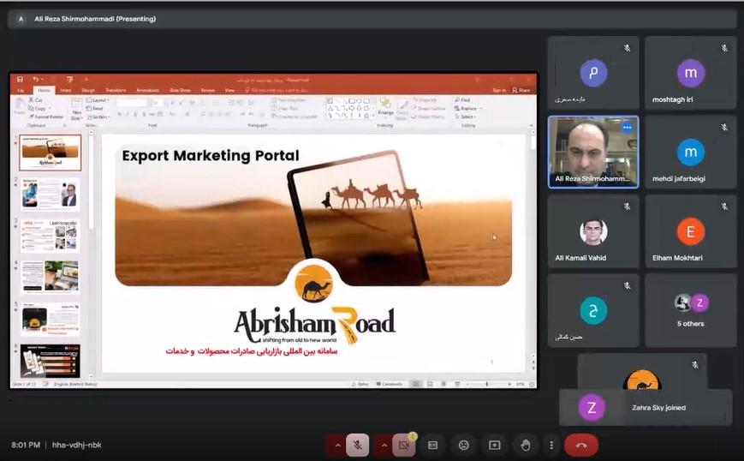Open the emoji reactions button

point(463,446)
